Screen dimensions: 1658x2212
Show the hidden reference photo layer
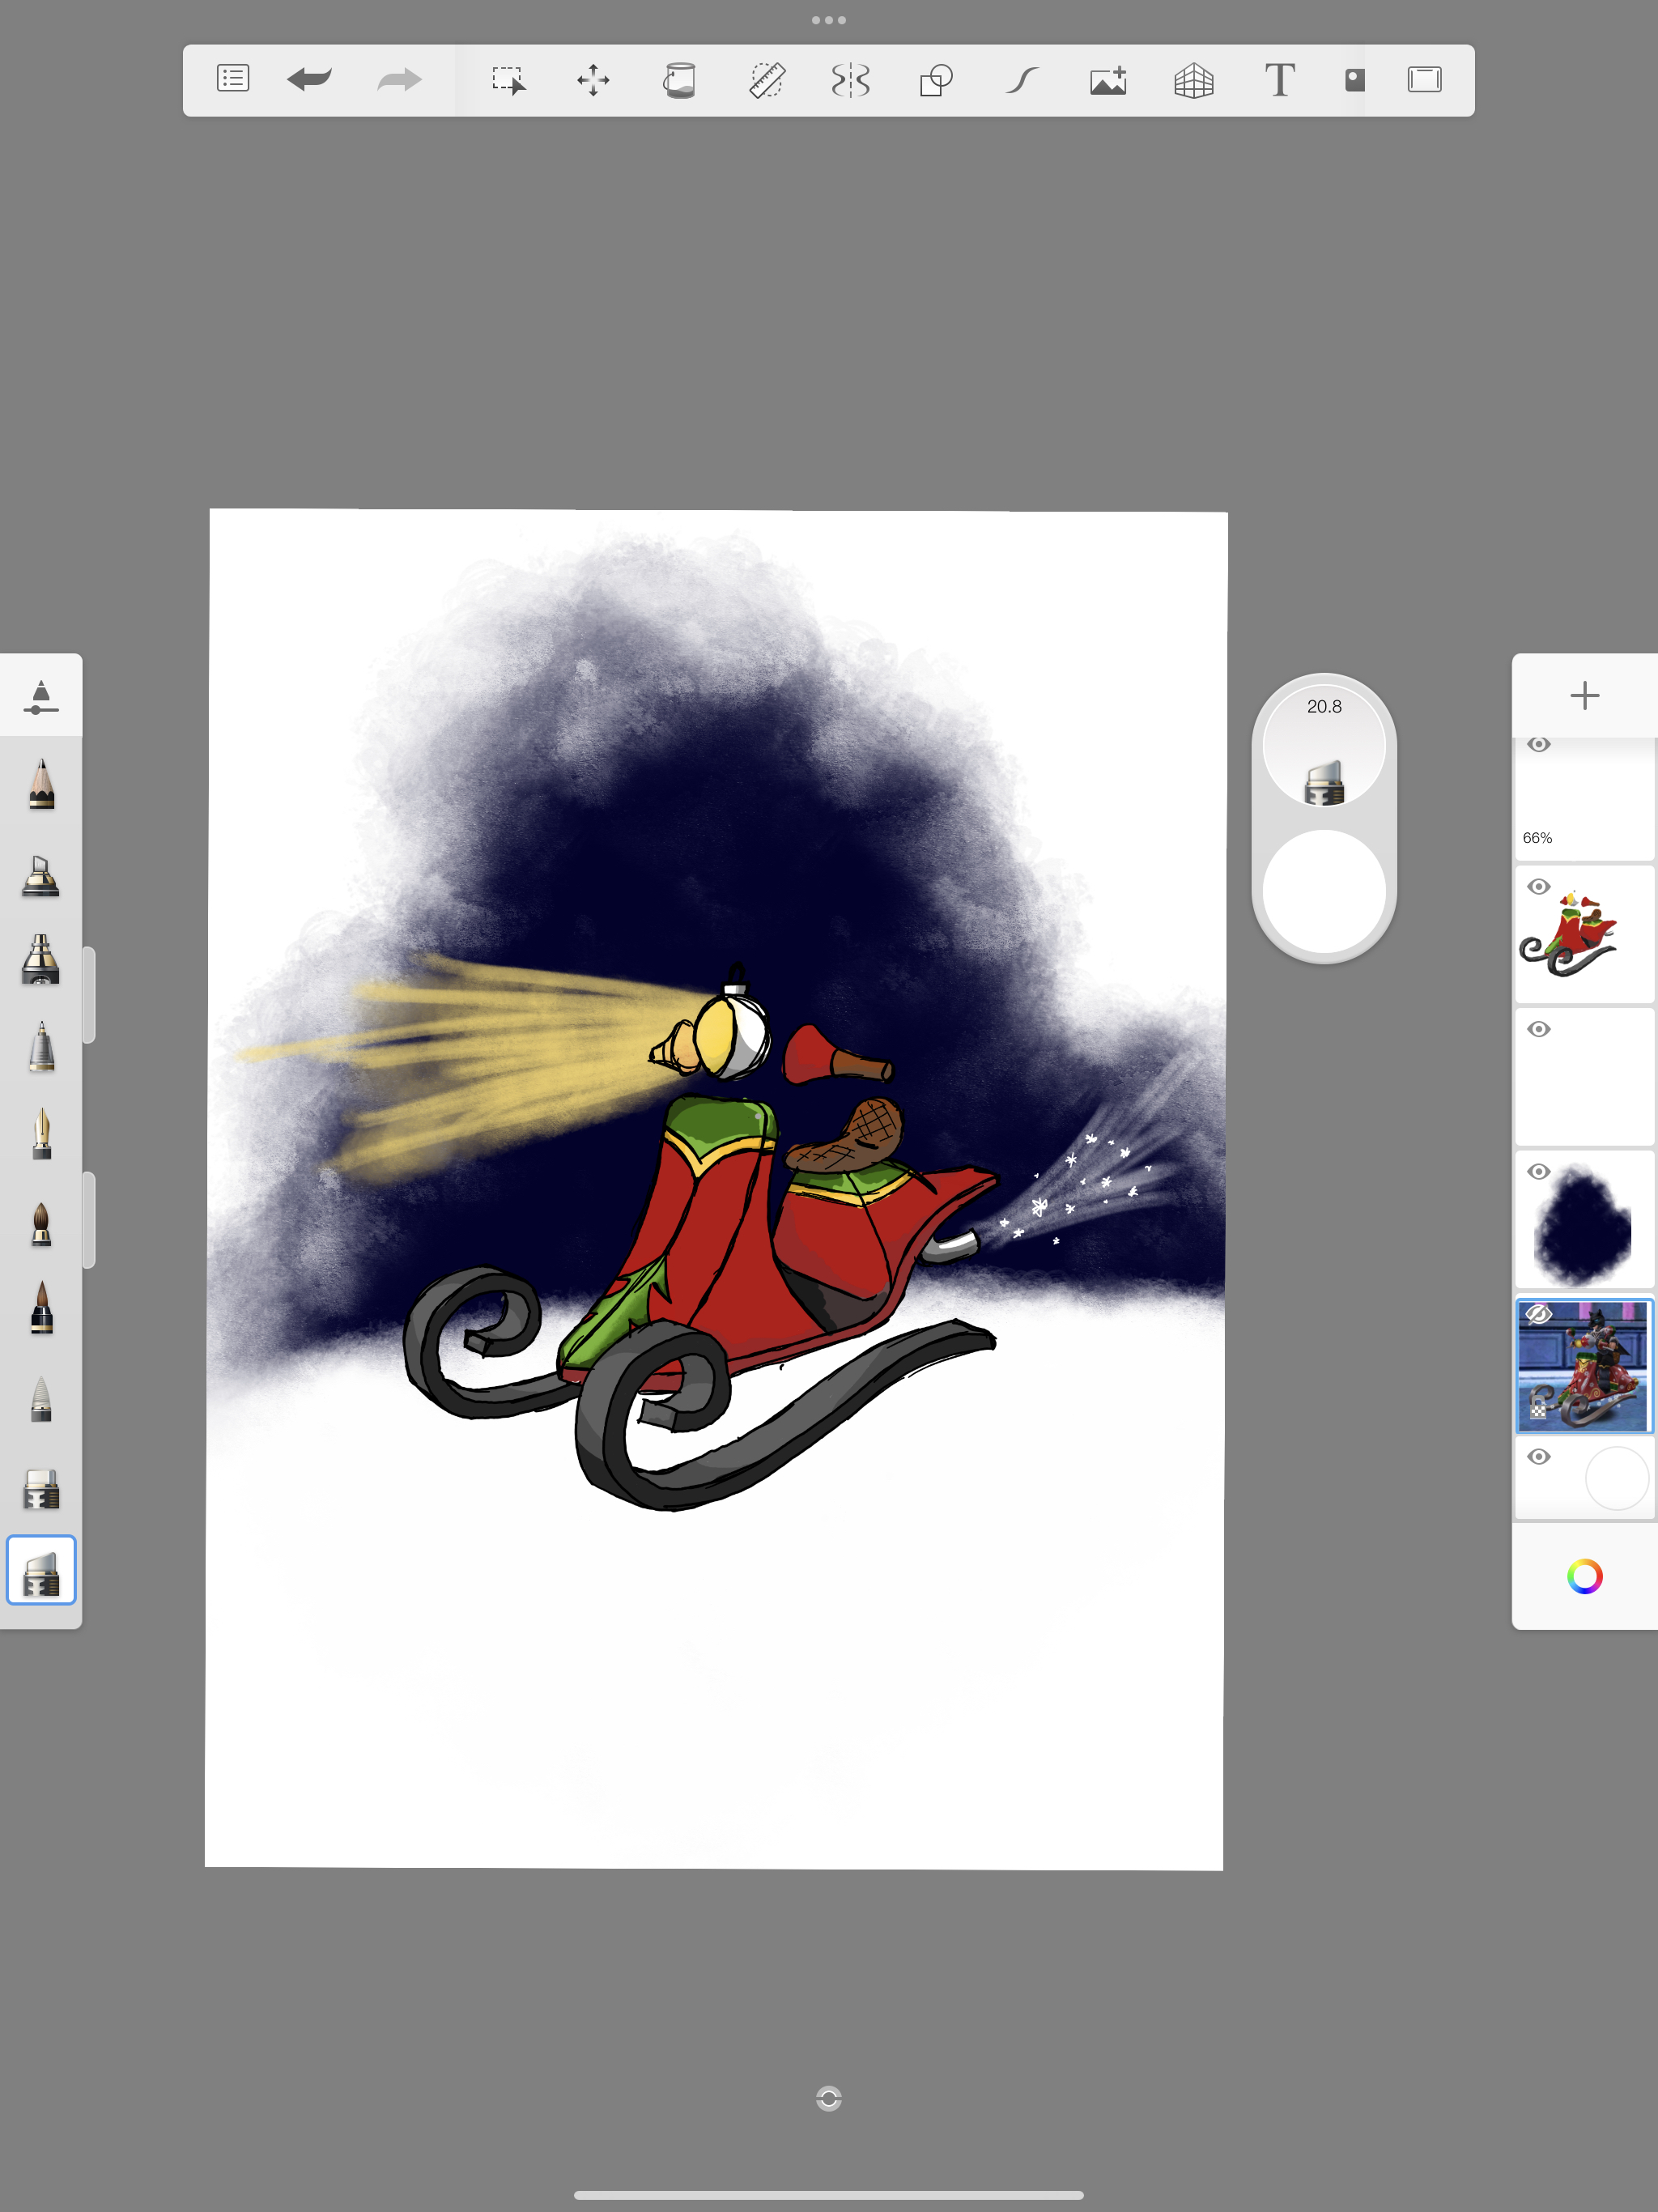click(1538, 1314)
